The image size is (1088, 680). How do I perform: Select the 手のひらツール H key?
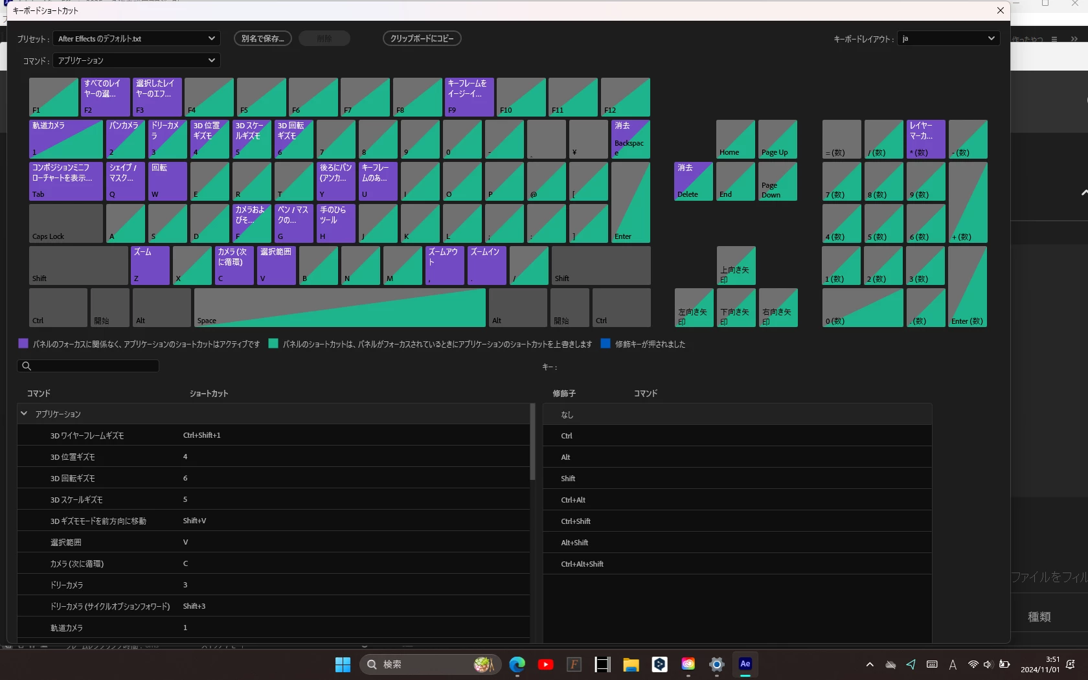(336, 223)
